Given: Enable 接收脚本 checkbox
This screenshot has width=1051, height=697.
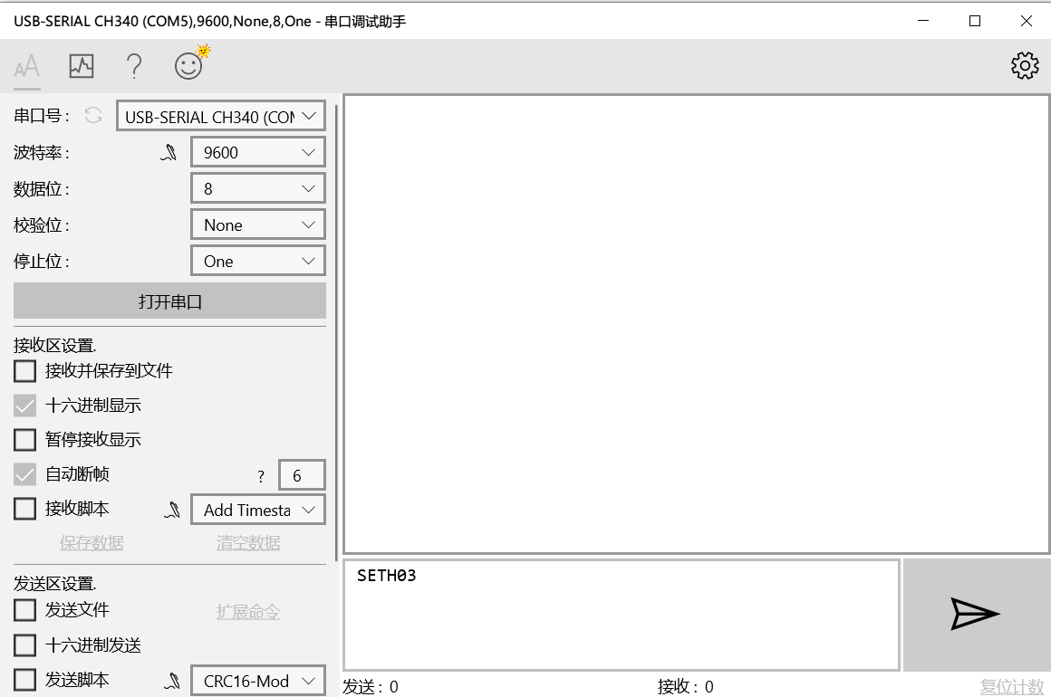Looking at the screenshot, I should 24,509.
